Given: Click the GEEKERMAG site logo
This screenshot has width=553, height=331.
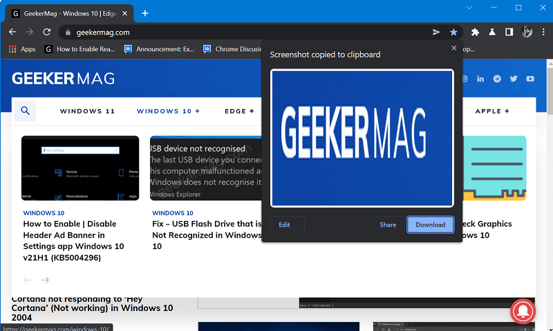Looking at the screenshot, I should 64,79.
